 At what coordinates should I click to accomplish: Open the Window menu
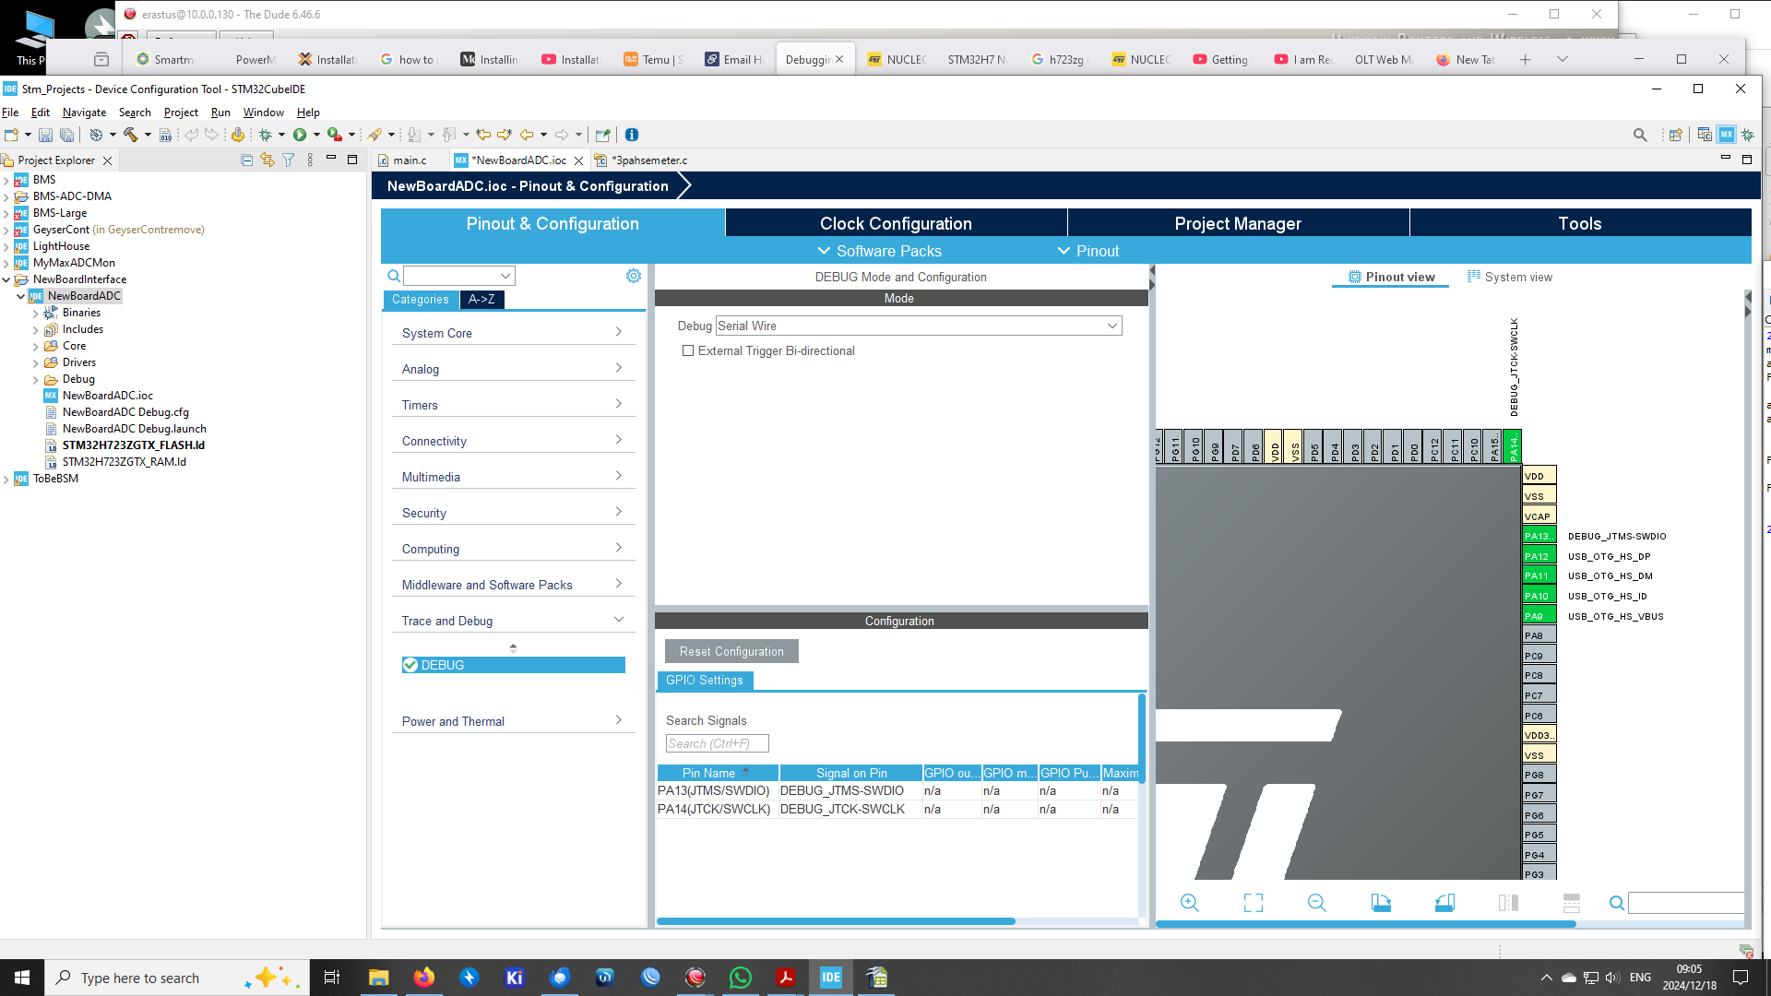(x=263, y=112)
